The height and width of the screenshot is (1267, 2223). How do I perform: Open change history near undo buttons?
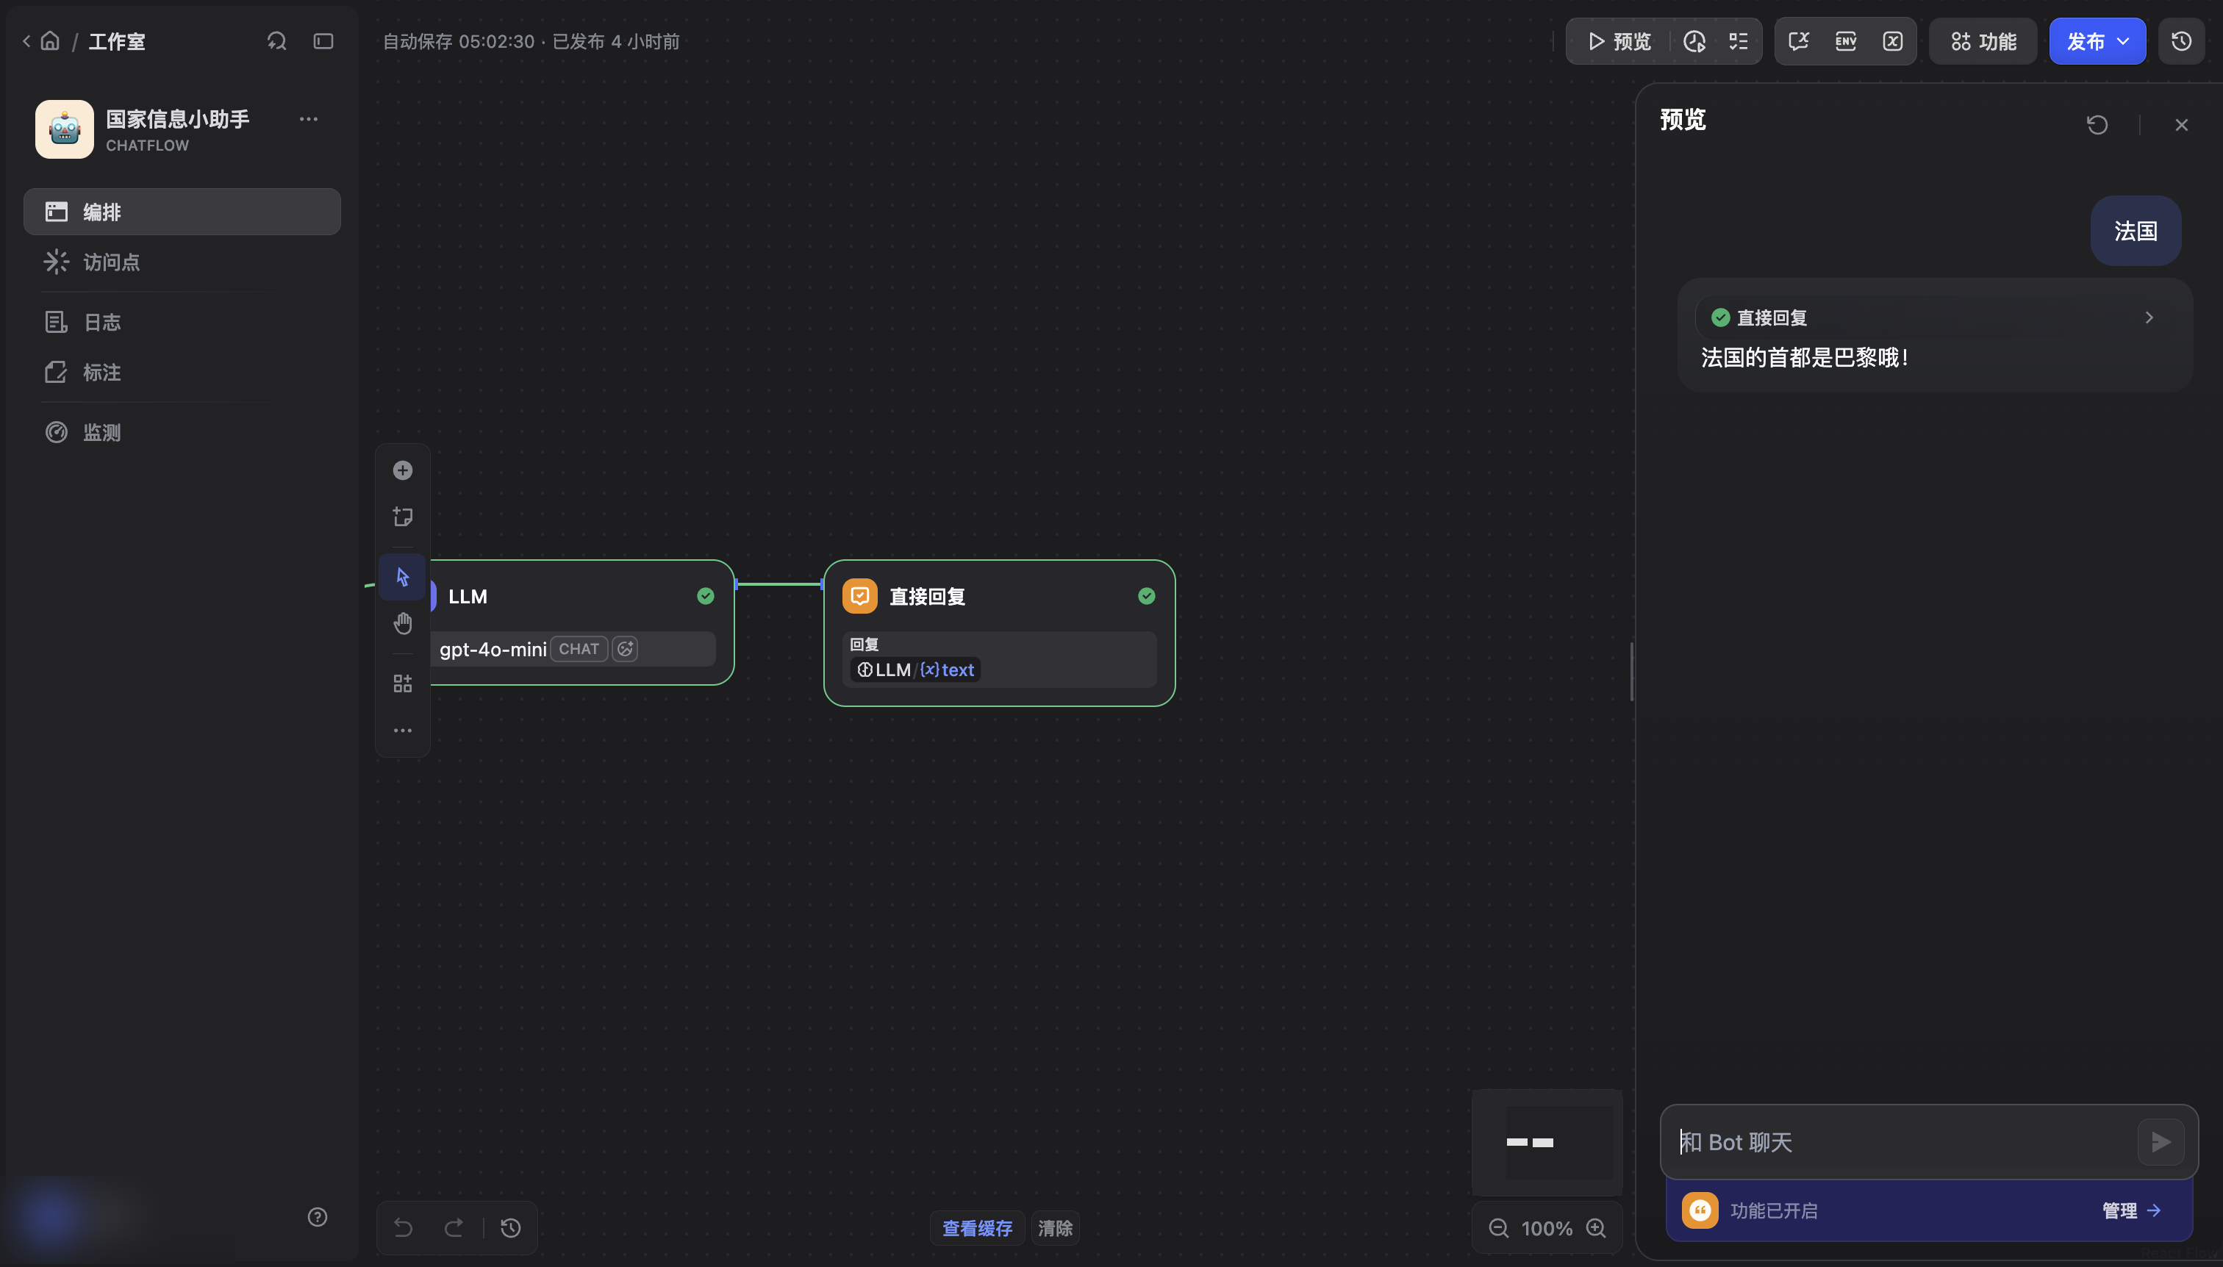click(511, 1228)
